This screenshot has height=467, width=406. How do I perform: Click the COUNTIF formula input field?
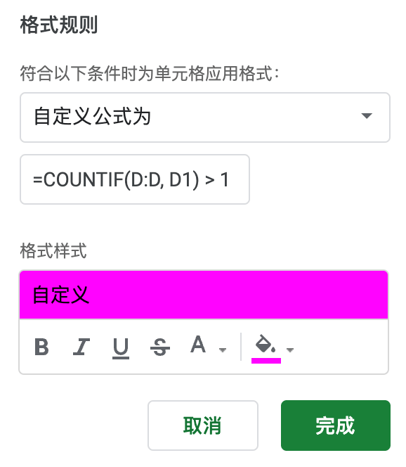[x=135, y=179]
